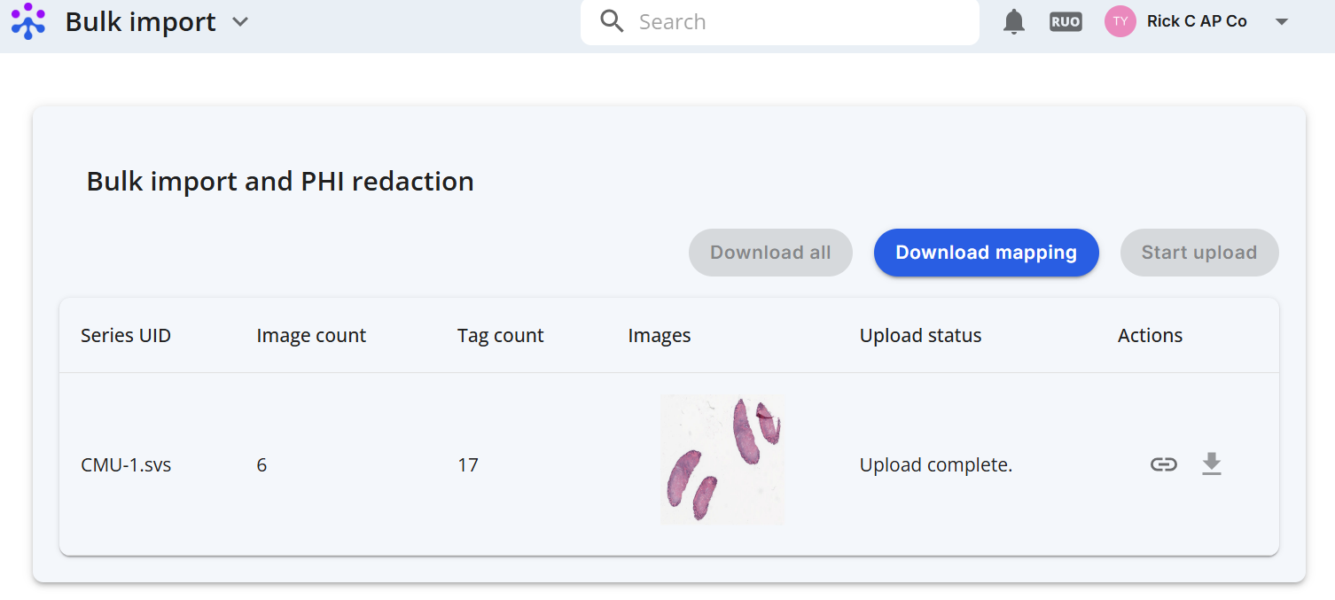Click the search magnifier icon
1335x600 pixels.
tap(612, 21)
